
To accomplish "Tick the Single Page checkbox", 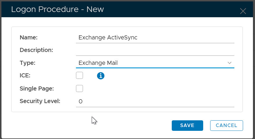I will [79, 88].
